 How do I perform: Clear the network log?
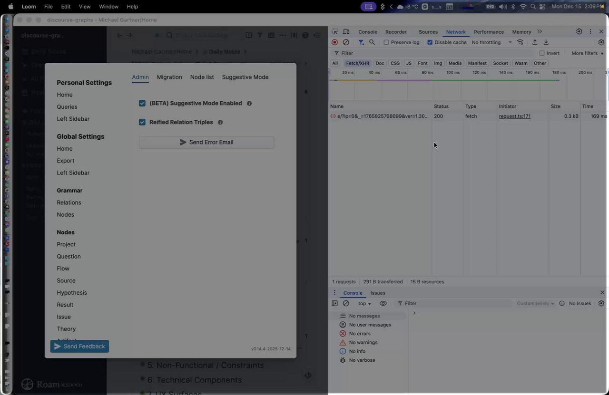[346, 42]
